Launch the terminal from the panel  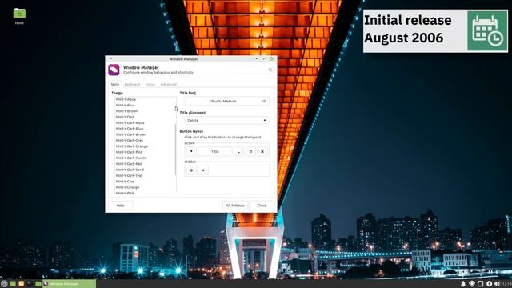tap(30, 284)
